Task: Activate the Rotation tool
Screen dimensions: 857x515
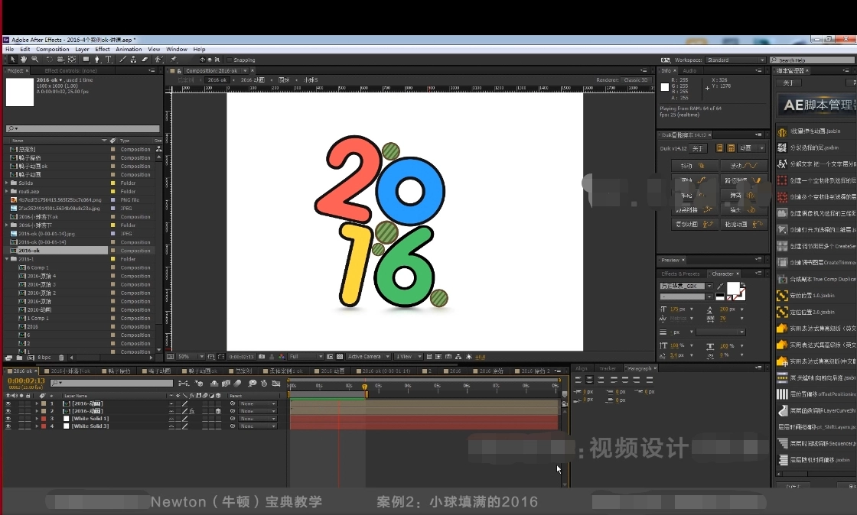Action: point(49,60)
